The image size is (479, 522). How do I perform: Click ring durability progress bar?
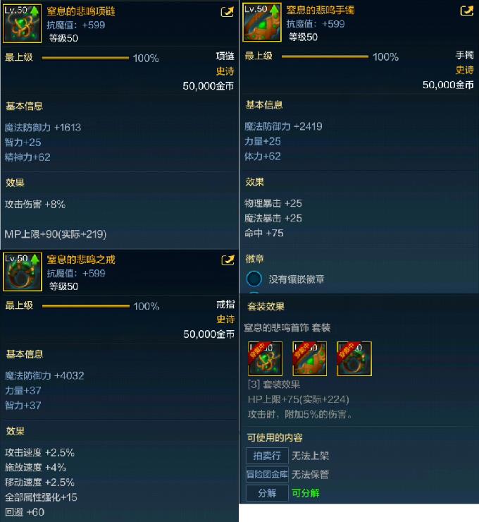click(86, 306)
